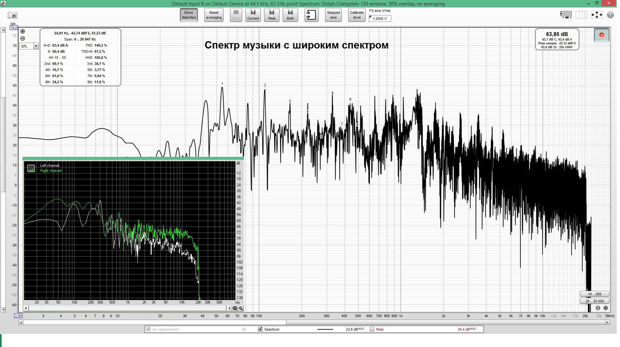Click the camera capture graph icon
The width and height of the screenshot is (620, 347).
[13, 15]
